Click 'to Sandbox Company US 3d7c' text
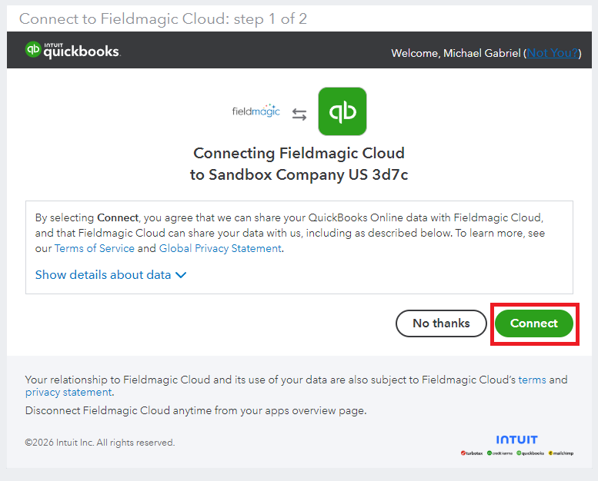 pyautogui.click(x=299, y=175)
